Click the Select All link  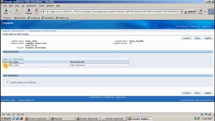pyautogui.click(x=7, y=59)
